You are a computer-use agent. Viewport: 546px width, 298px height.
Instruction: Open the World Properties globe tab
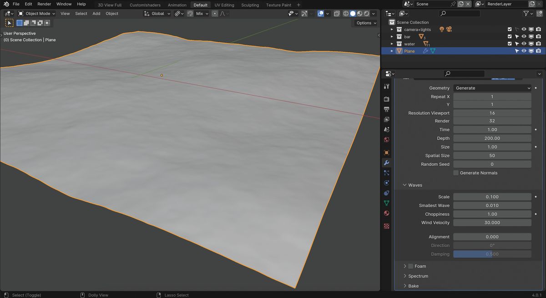(386, 140)
